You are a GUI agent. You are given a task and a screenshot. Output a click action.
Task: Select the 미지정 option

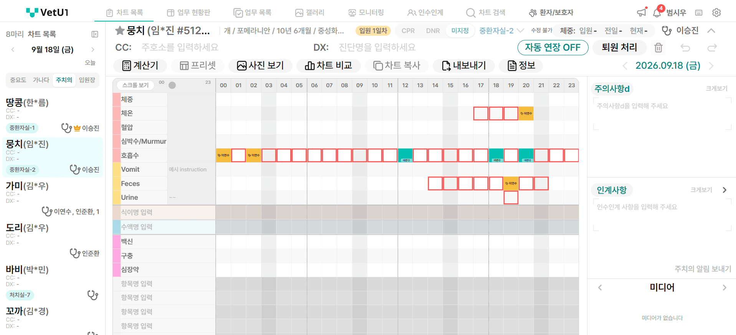pos(460,31)
